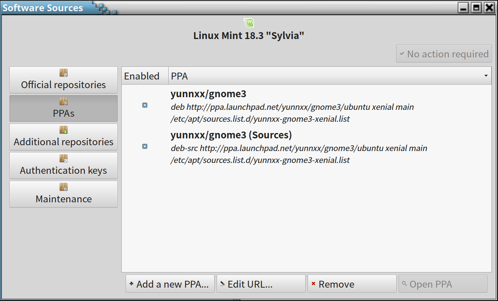Viewport: 498px width, 301px height.
Task: Minimize the Software Sources window
Action: click(464, 8)
